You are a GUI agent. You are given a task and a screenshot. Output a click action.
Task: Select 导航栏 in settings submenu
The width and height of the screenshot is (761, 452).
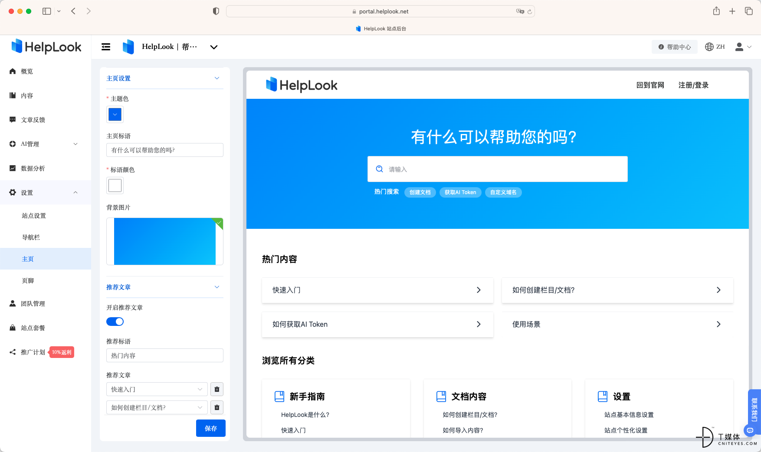coord(31,237)
